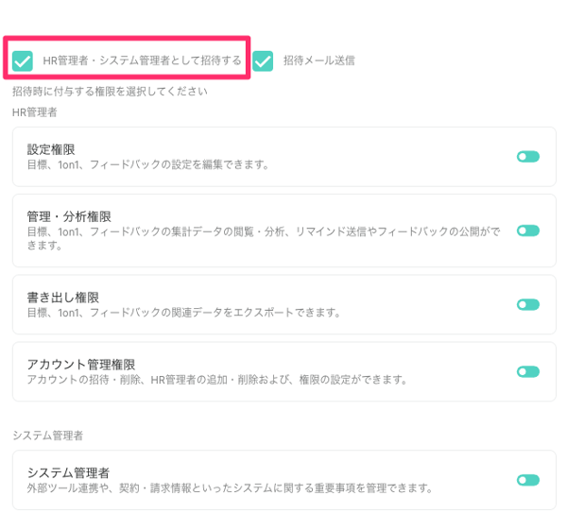Click the 書き出し権限 description about エクスポート
Screen dimensions: 567x530
(x=184, y=312)
